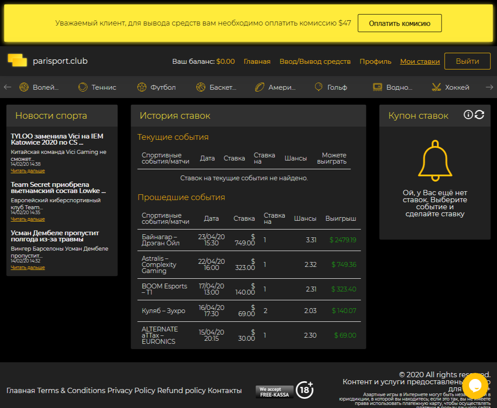
Task: Read more on Усман Дембеле news
Action: click(28, 268)
